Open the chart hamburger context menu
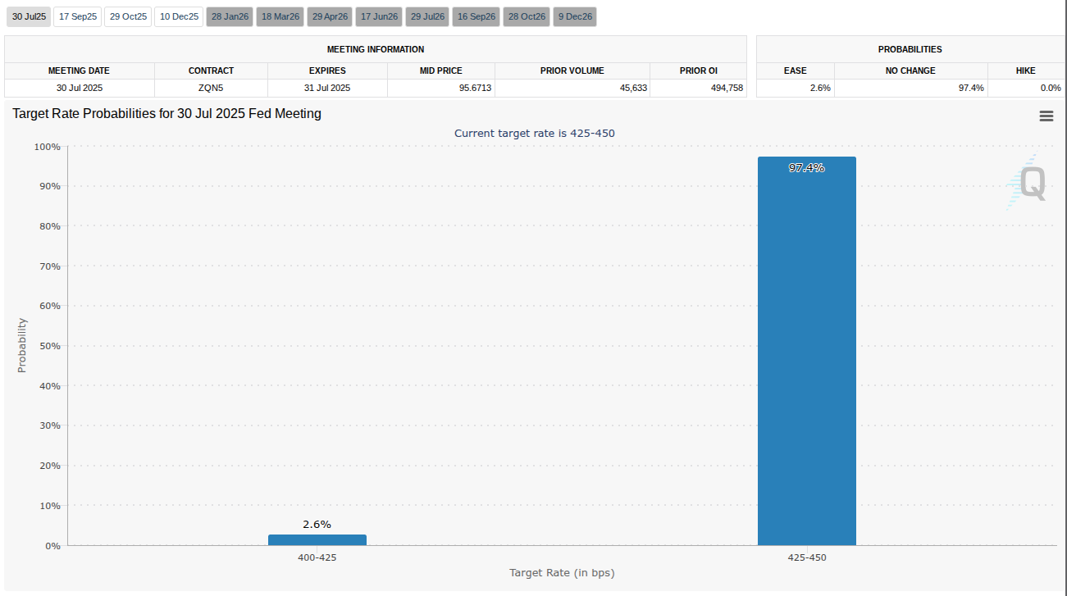This screenshot has height=596, width=1067. pyautogui.click(x=1046, y=116)
